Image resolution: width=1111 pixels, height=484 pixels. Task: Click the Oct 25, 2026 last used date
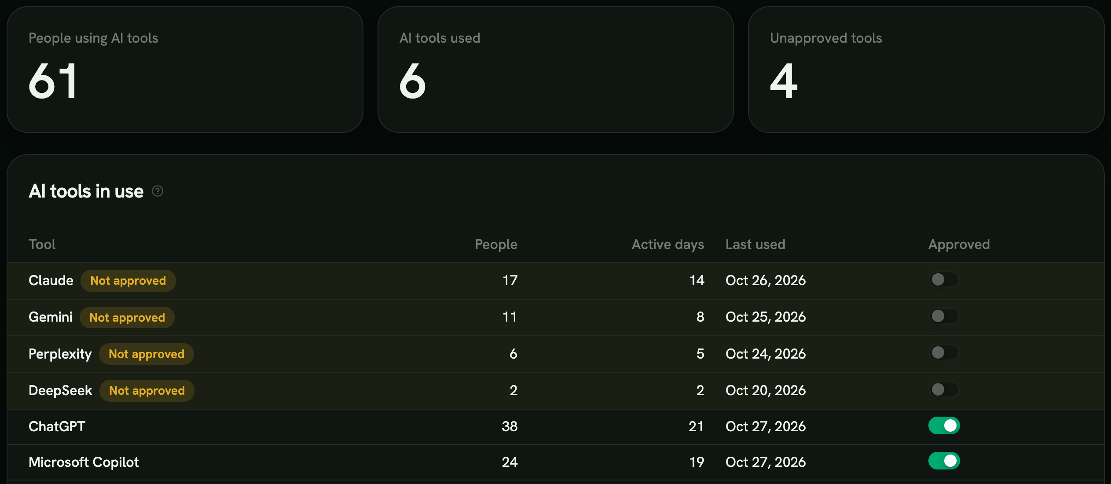[x=766, y=317]
